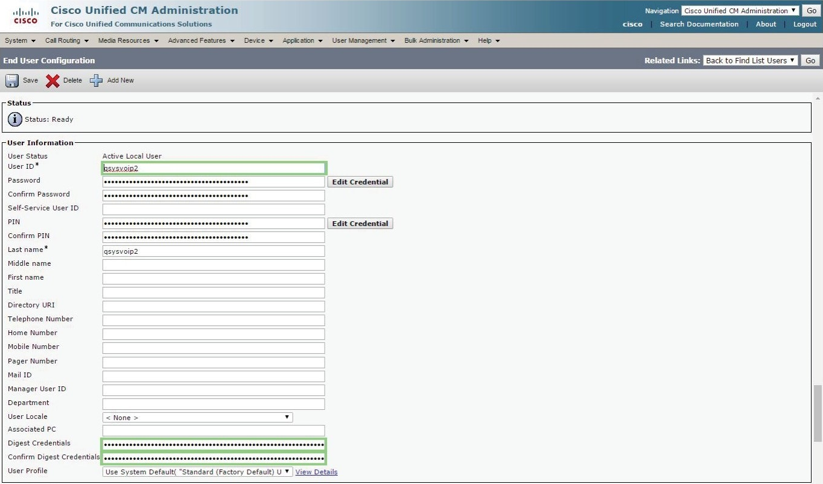
Task: Click the Logout link
Action: point(804,24)
